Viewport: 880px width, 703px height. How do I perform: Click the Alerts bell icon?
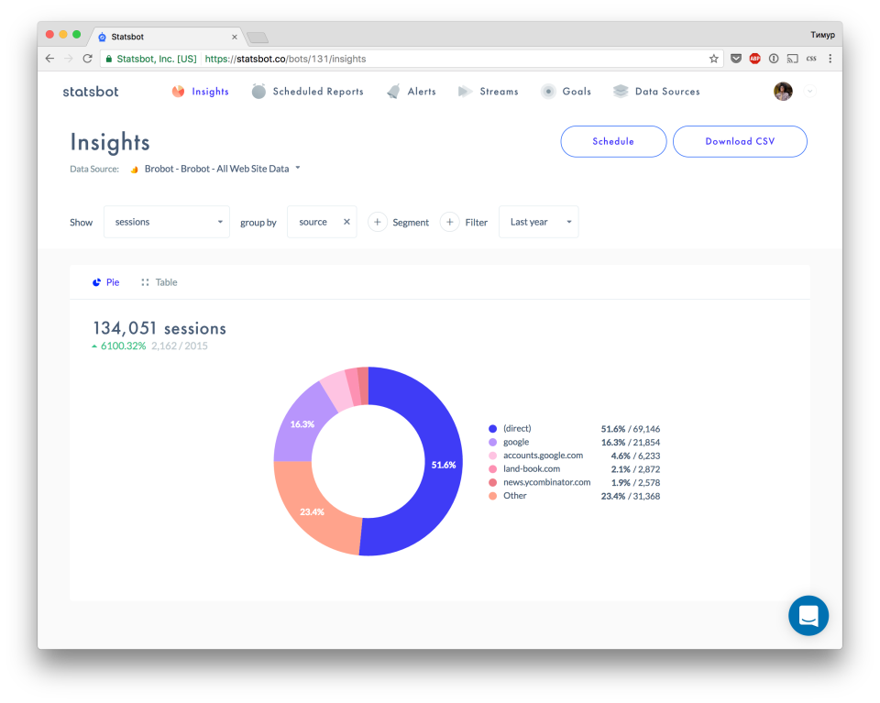391,91
